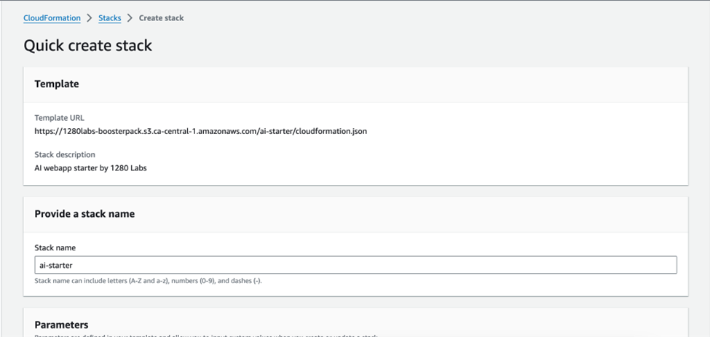Click the chevron before Create stack breadcrumb
The image size is (710, 337).
[x=130, y=18]
